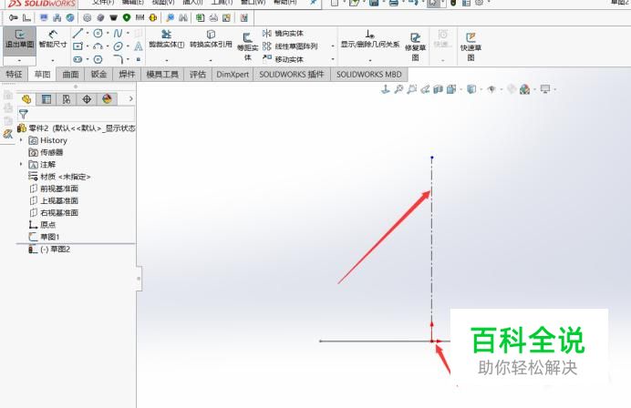Expand more manager tabs chevron
The height and width of the screenshot is (408, 631).
[x=130, y=98]
